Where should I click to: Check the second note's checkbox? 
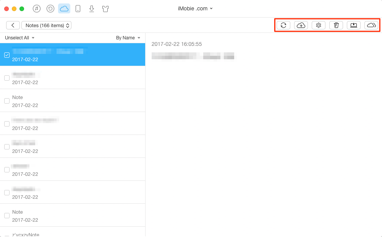pos(7,78)
